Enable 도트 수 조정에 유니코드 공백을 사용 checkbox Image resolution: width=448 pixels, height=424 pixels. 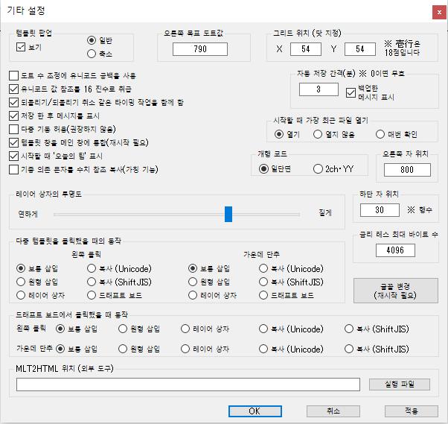(x=15, y=76)
